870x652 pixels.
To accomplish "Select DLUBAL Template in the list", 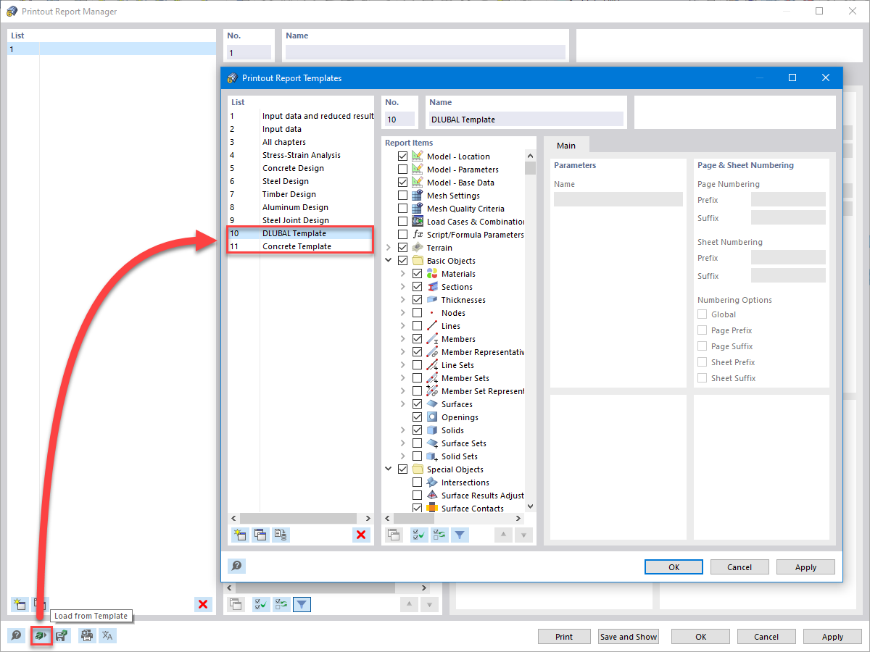I will tap(301, 233).
